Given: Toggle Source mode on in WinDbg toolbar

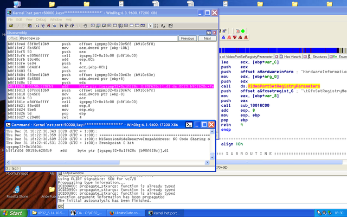Looking at the screenshot, I should [150, 25].
